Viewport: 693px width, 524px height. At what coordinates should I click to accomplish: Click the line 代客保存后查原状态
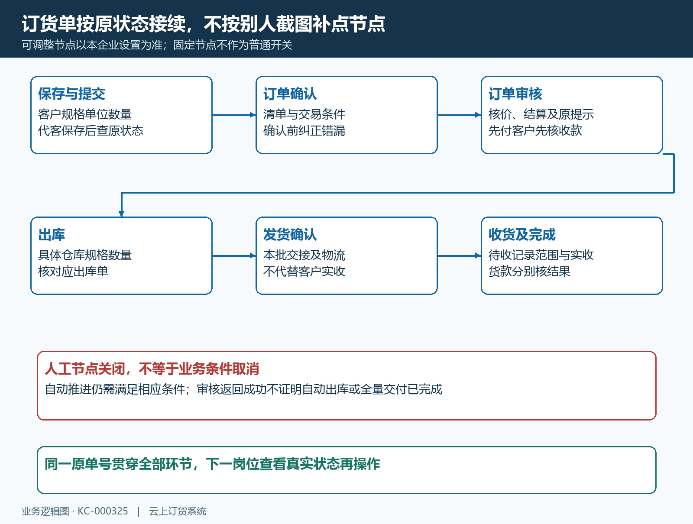91,131
